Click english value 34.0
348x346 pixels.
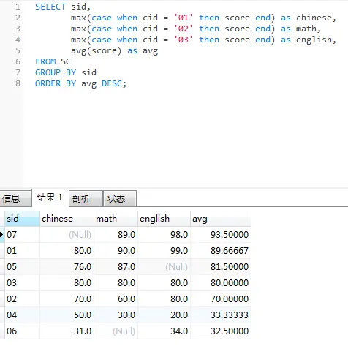[x=164, y=331]
